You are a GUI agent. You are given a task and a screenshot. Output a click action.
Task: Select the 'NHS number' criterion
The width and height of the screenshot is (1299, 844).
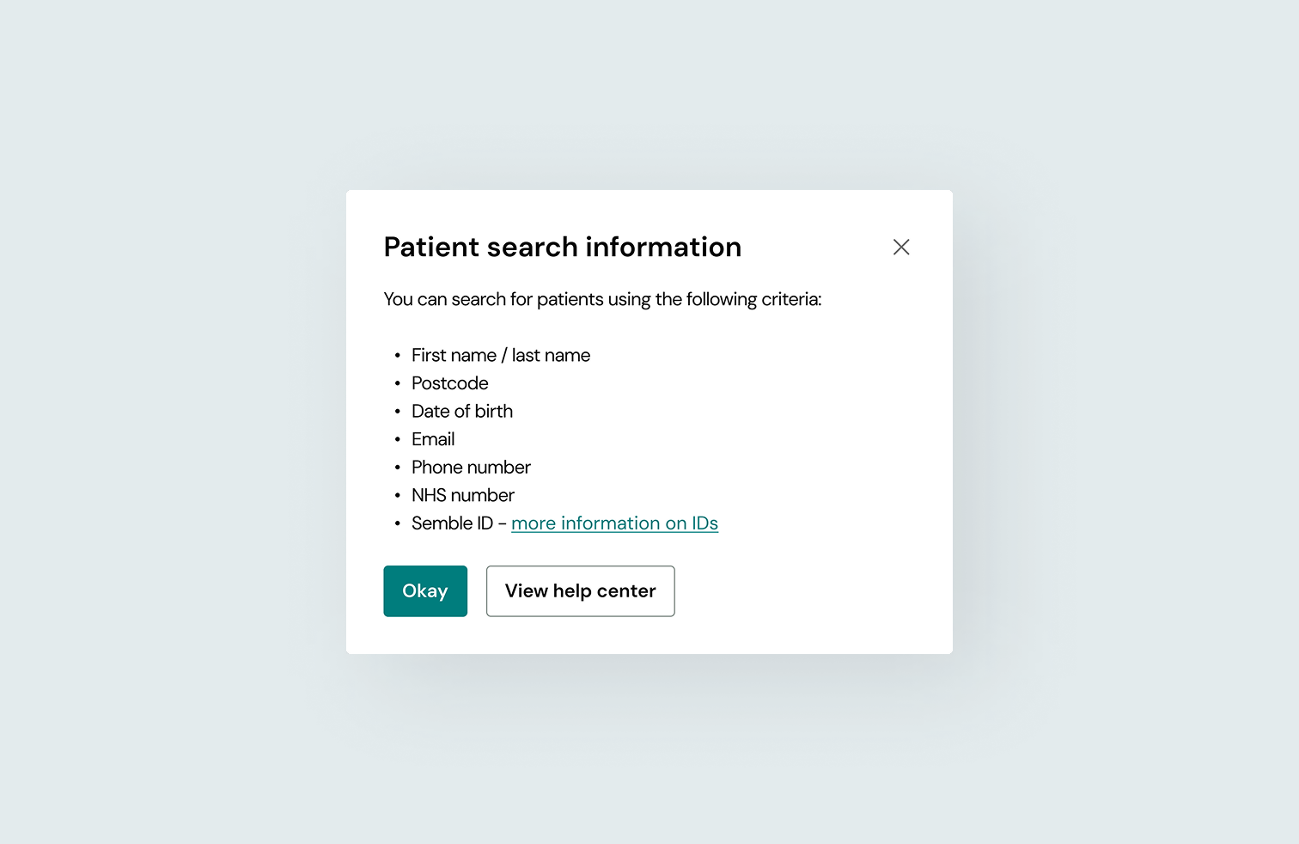(x=462, y=495)
